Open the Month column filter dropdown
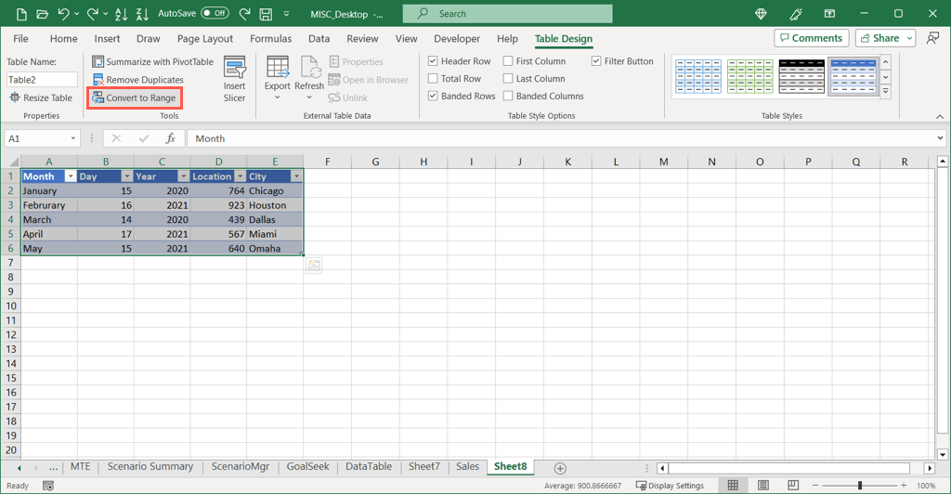Screen dimensions: 951x494 pos(70,176)
